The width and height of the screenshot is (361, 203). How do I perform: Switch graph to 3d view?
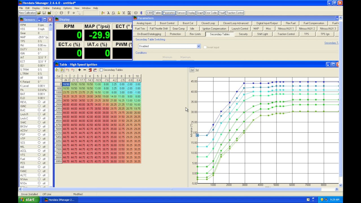pyautogui.click(x=197, y=70)
